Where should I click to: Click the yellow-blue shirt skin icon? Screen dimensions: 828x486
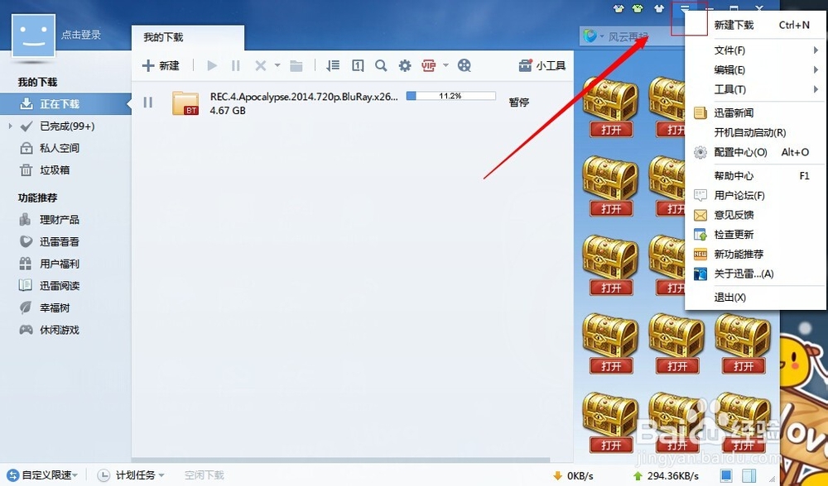click(x=618, y=8)
